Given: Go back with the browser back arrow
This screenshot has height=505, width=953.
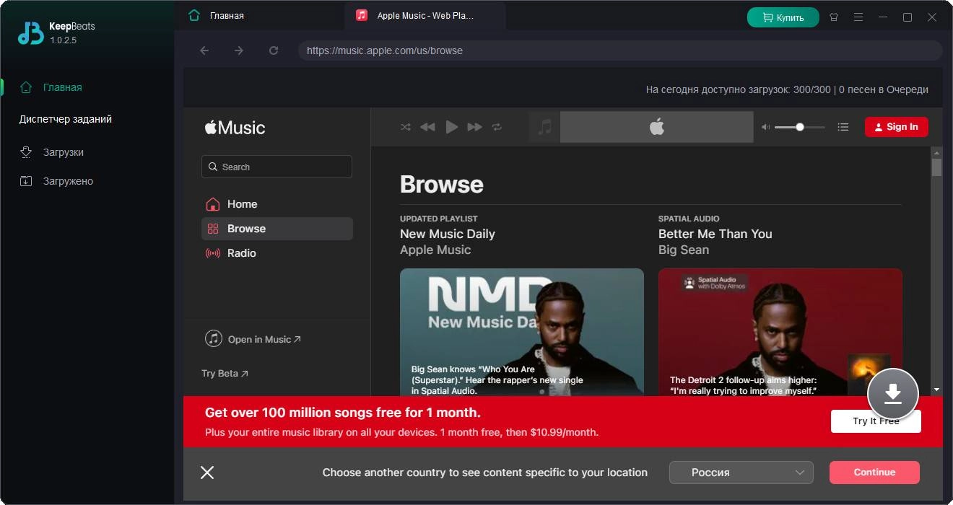Looking at the screenshot, I should pos(204,50).
